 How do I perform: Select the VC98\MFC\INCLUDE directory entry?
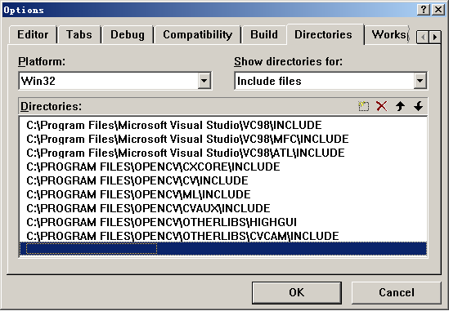pos(223,139)
